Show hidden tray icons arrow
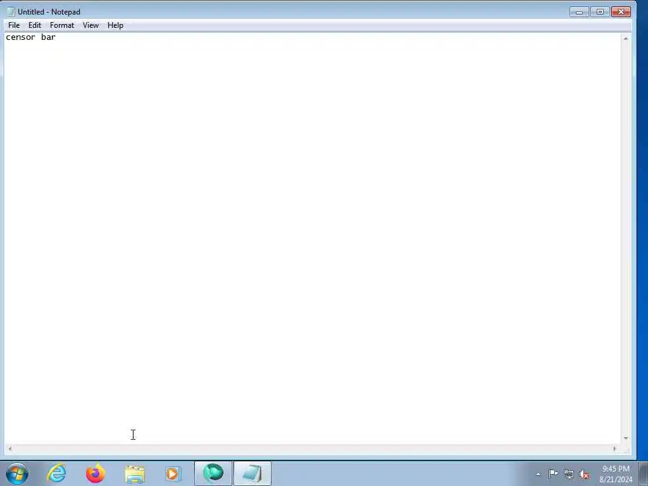This screenshot has height=486, width=648. click(538, 475)
